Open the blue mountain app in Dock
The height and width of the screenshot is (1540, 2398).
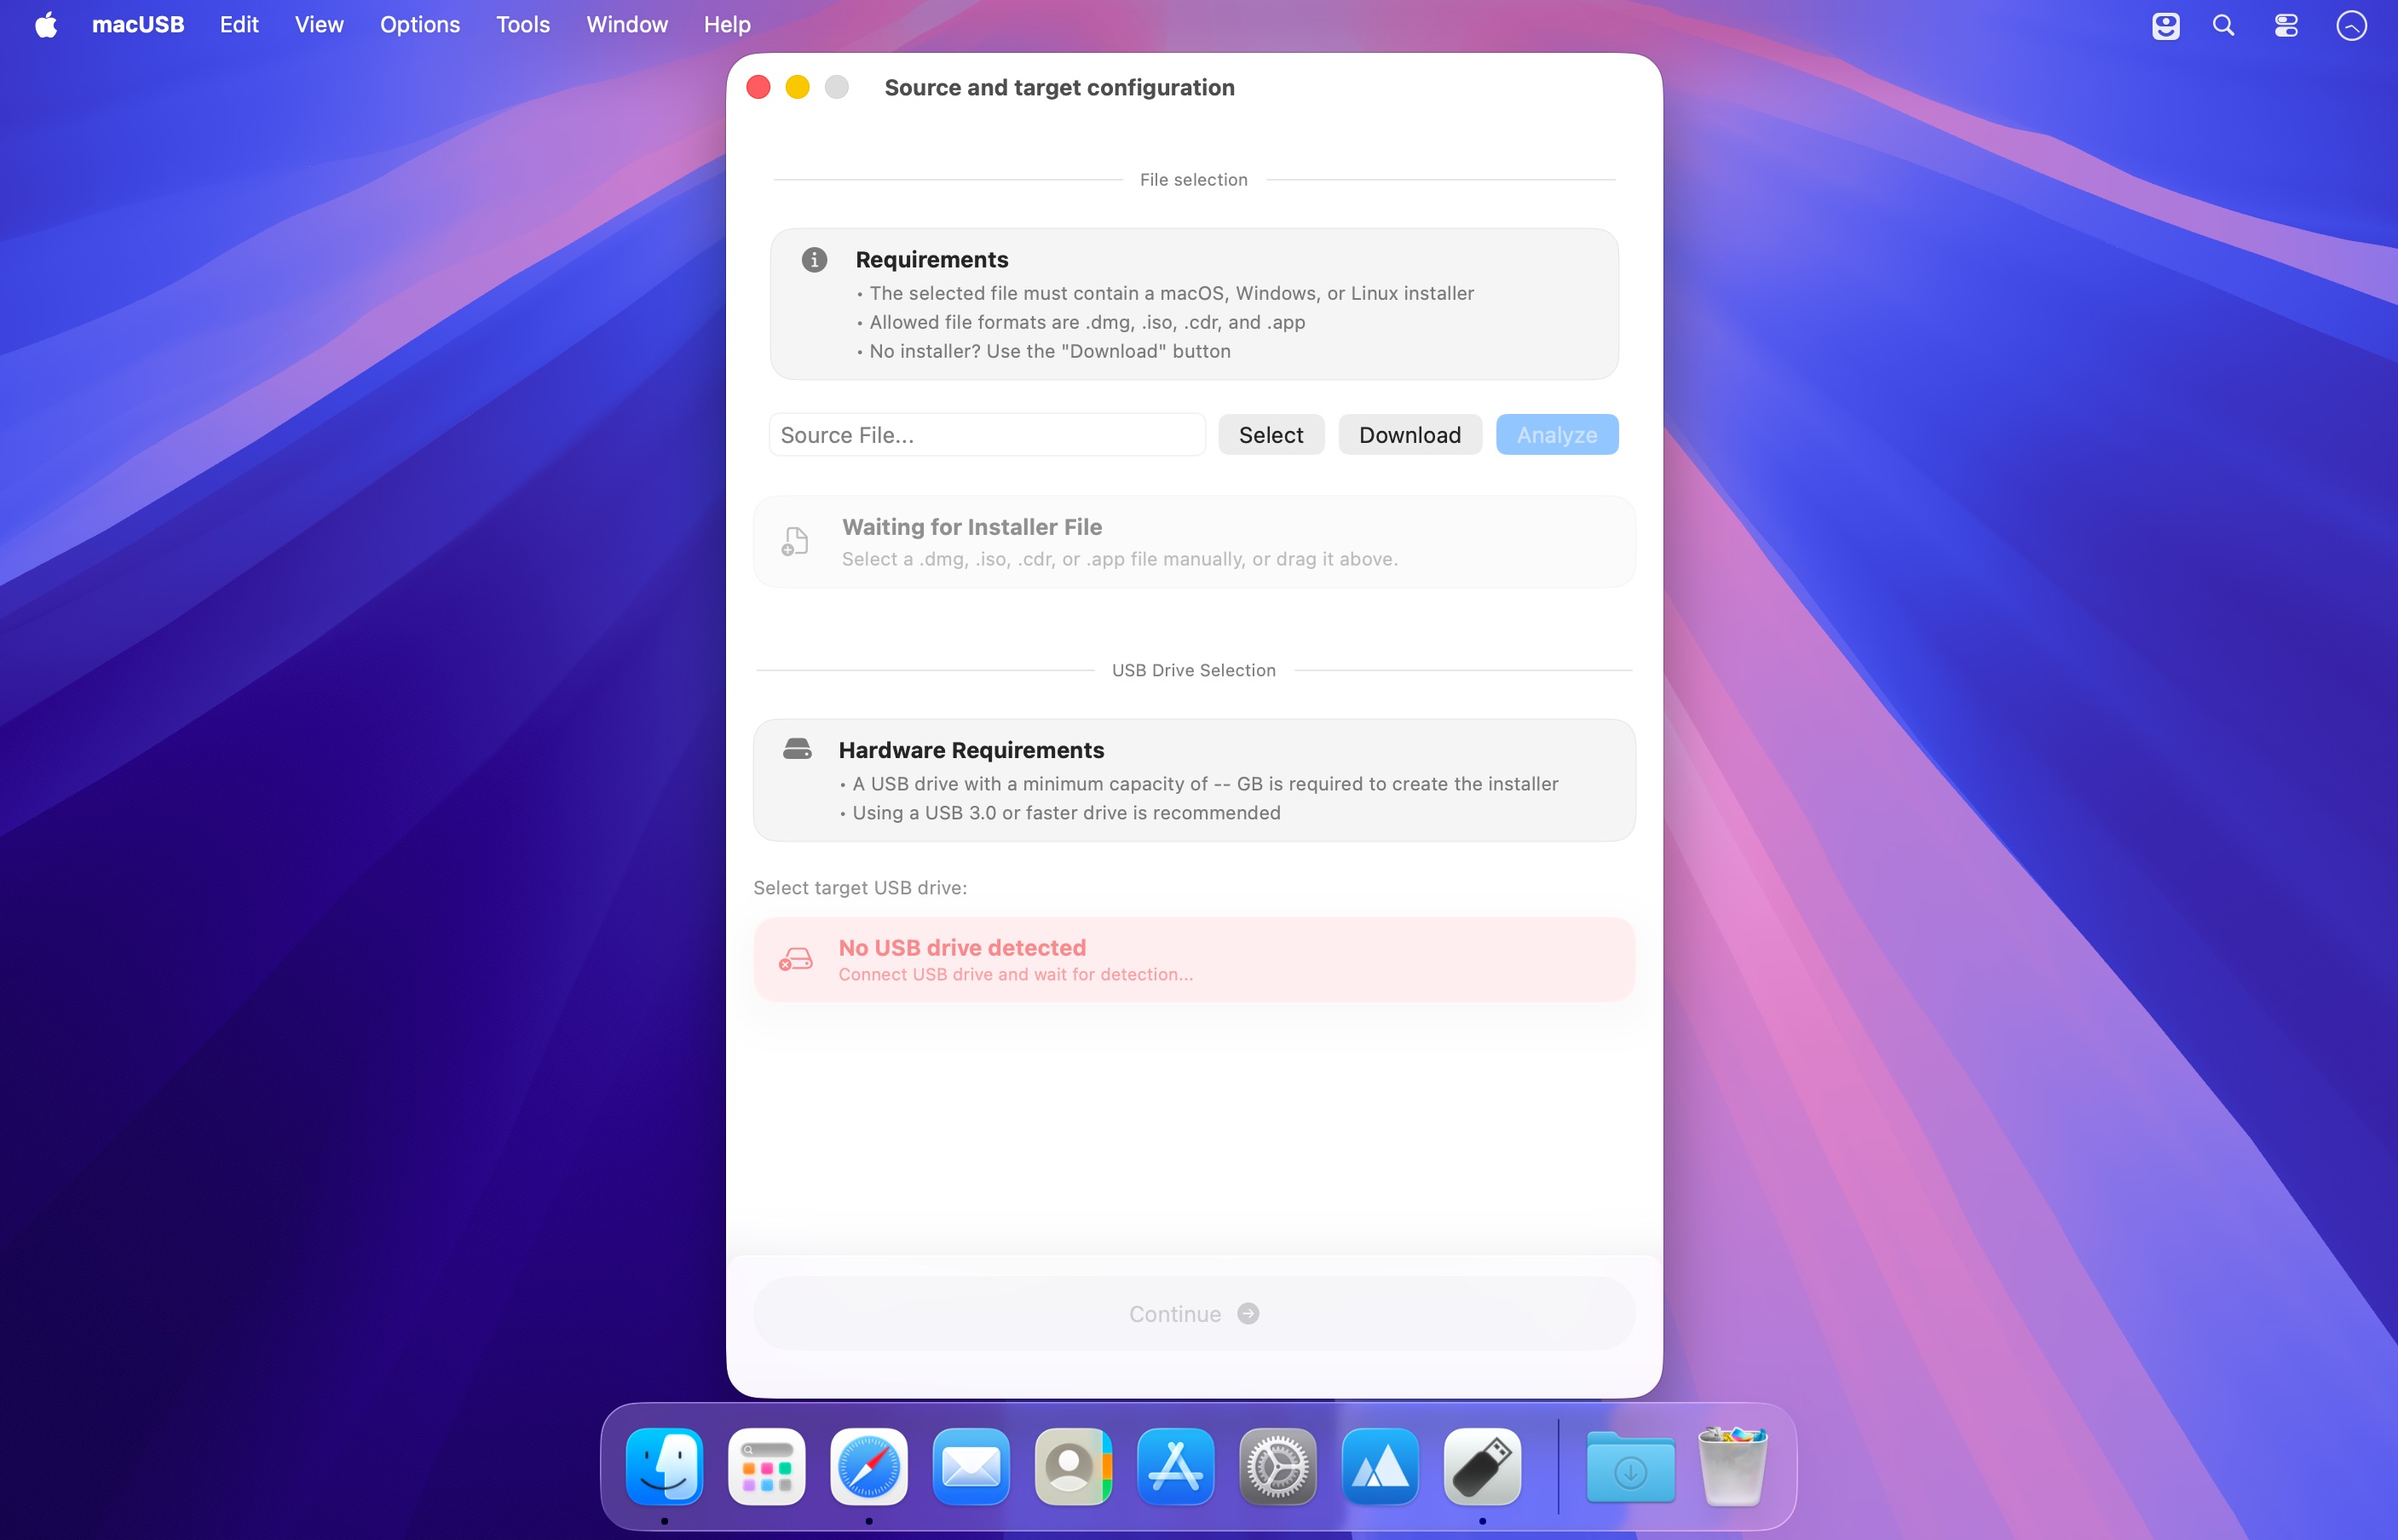1380,1467
